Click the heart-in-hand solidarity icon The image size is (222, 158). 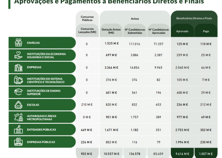pyautogui.click(x=18, y=55)
